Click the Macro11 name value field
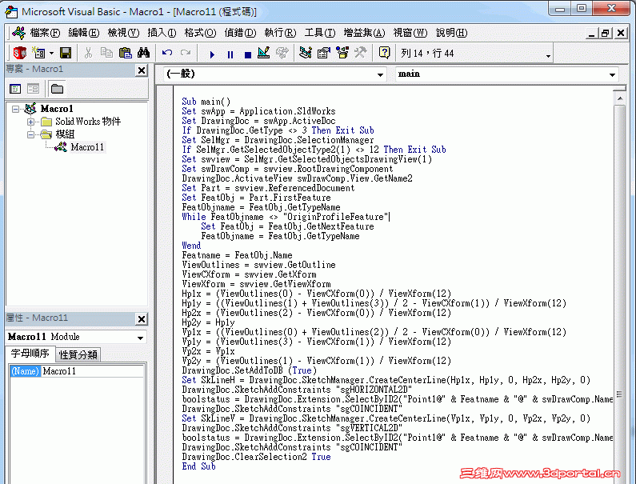 tap(92, 371)
